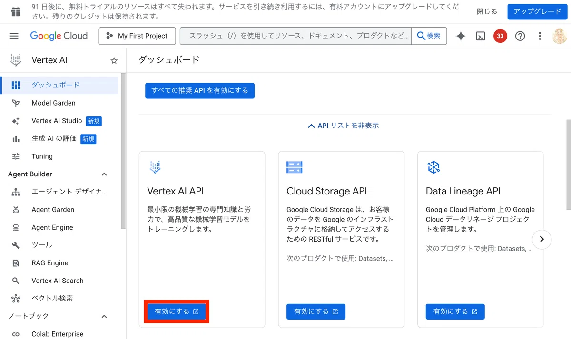Click すべての推奨 API を有効にする button
Viewport: 571px width, 339px height.
pyautogui.click(x=200, y=90)
